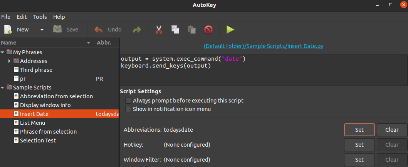Click the Undo toolbar button
The width and height of the screenshot is (408, 167).
click(x=108, y=30)
